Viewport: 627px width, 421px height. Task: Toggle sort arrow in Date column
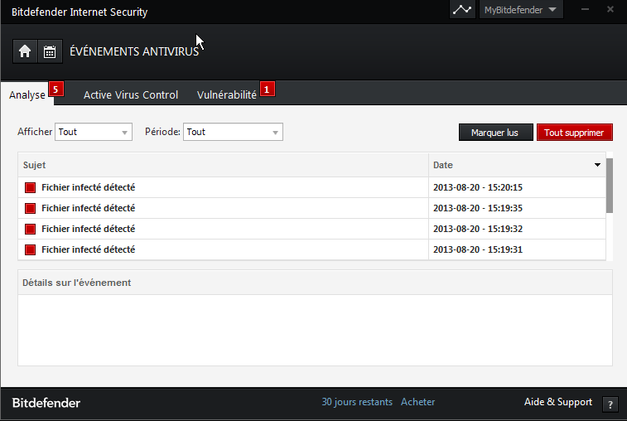pos(597,165)
